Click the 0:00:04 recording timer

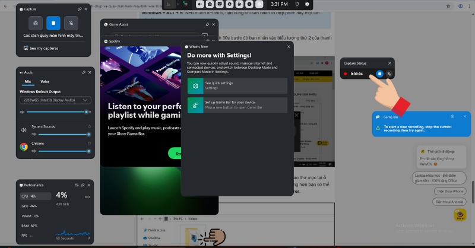point(357,74)
